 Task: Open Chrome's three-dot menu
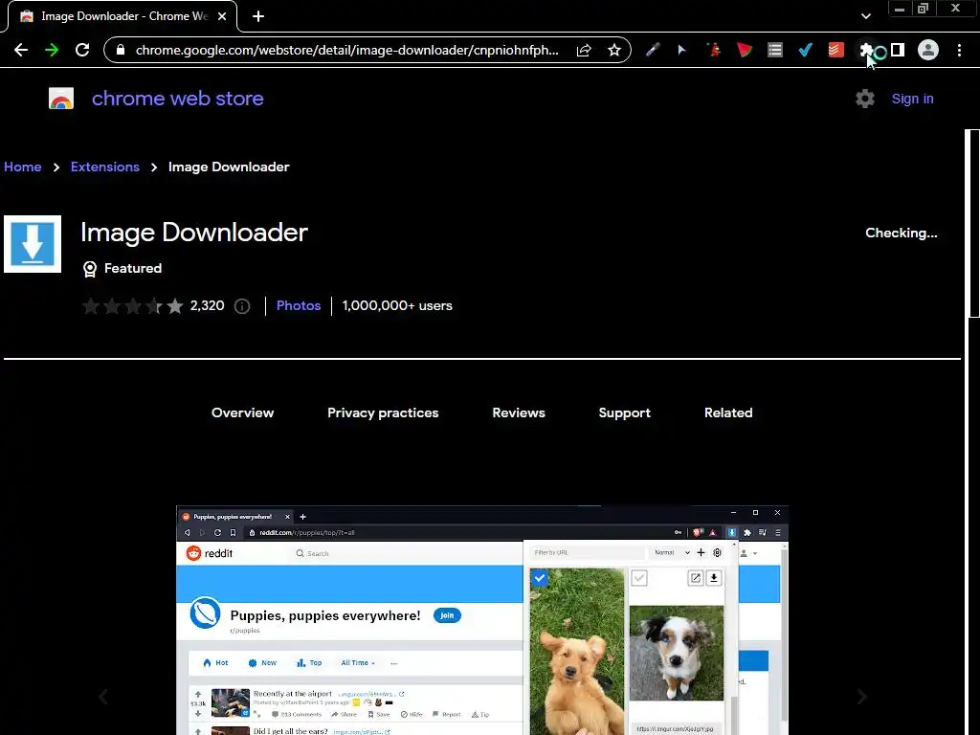[x=959, y=50]
